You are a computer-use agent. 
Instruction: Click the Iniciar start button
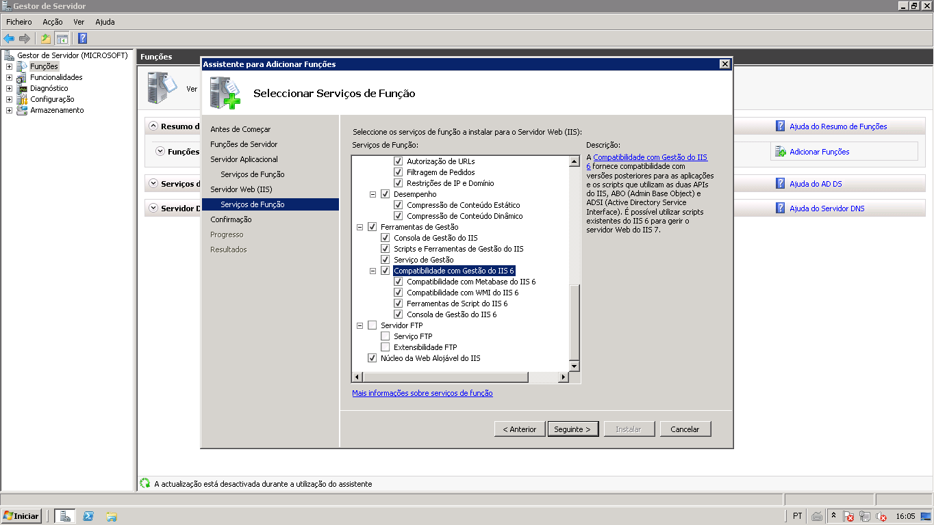22,516
